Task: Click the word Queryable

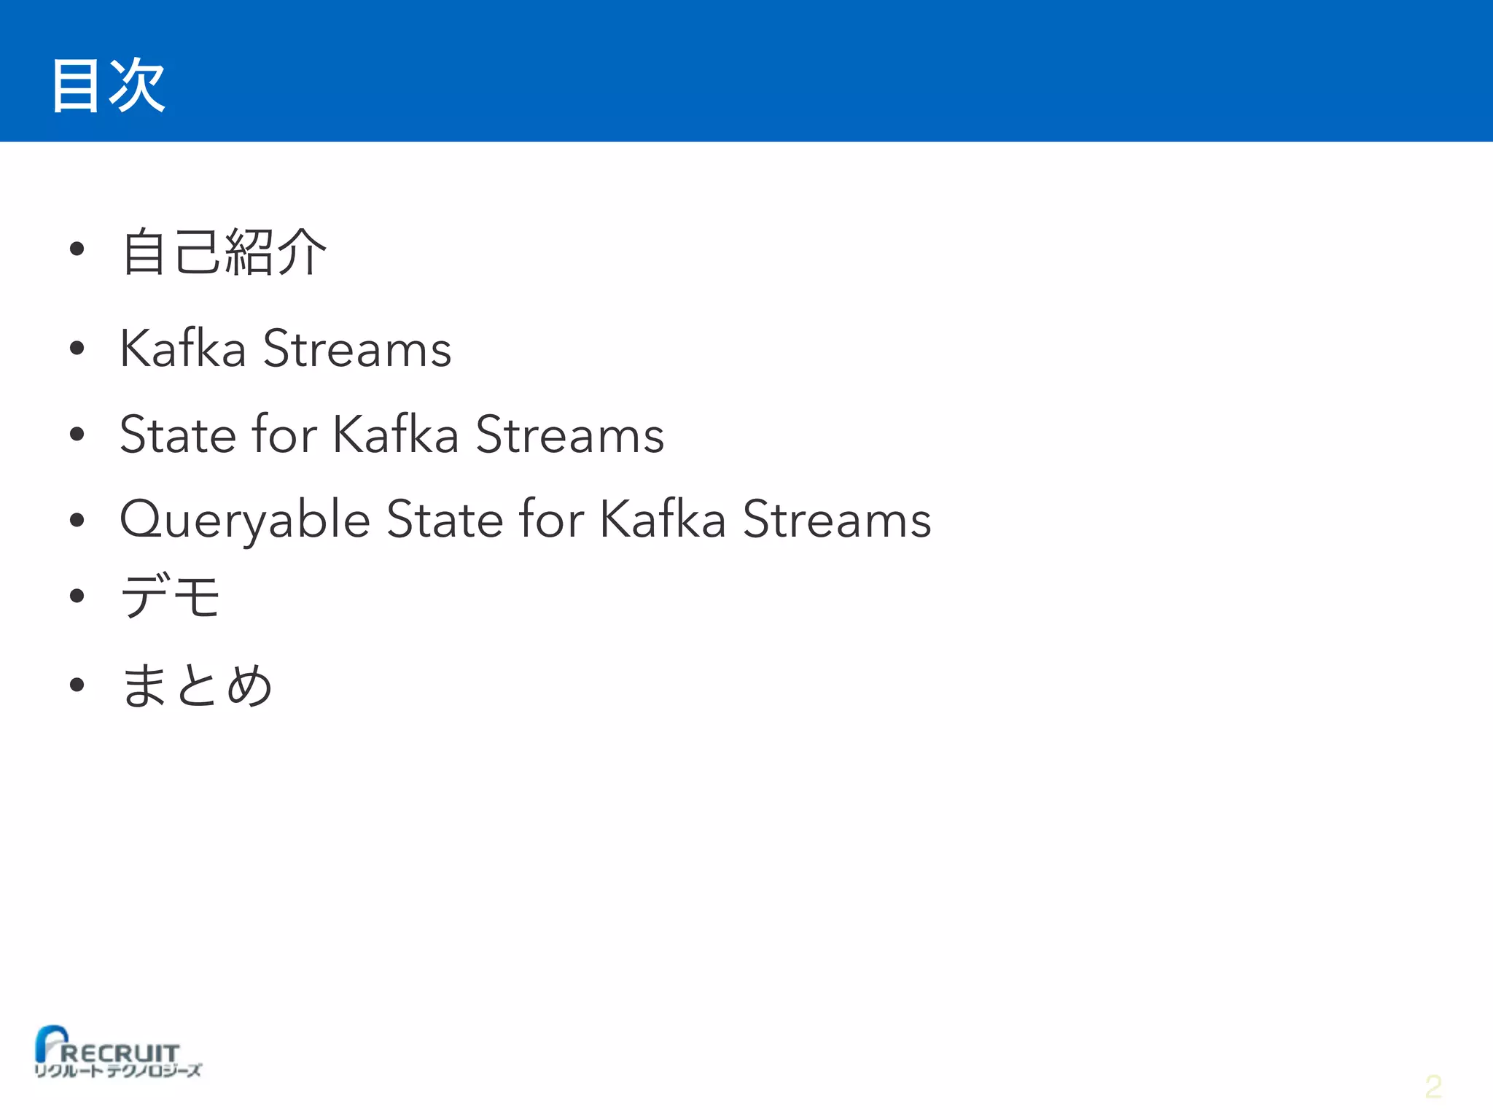Action: coord(246,520)
